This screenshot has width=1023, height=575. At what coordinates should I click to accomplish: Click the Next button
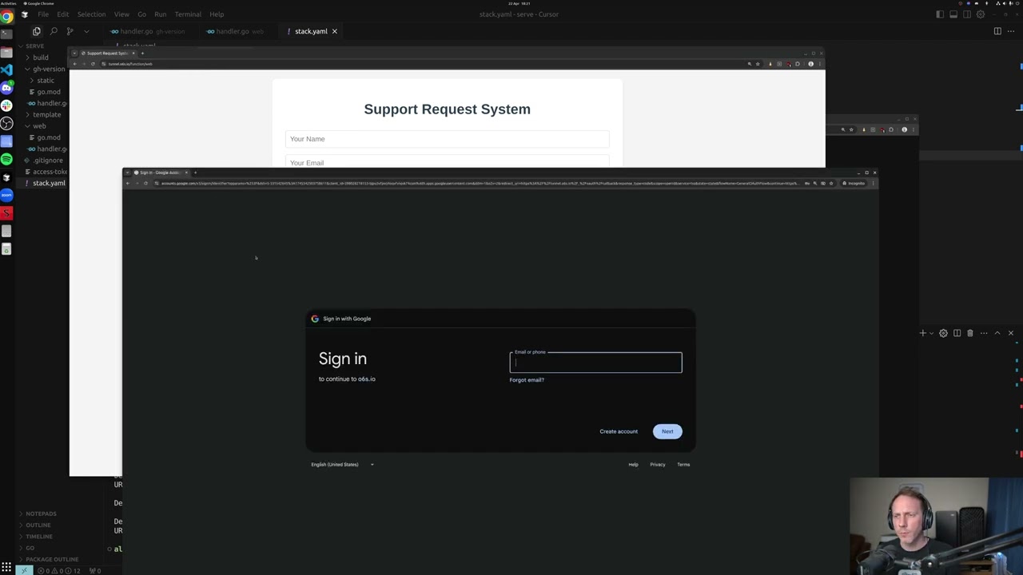coord(667,431)
